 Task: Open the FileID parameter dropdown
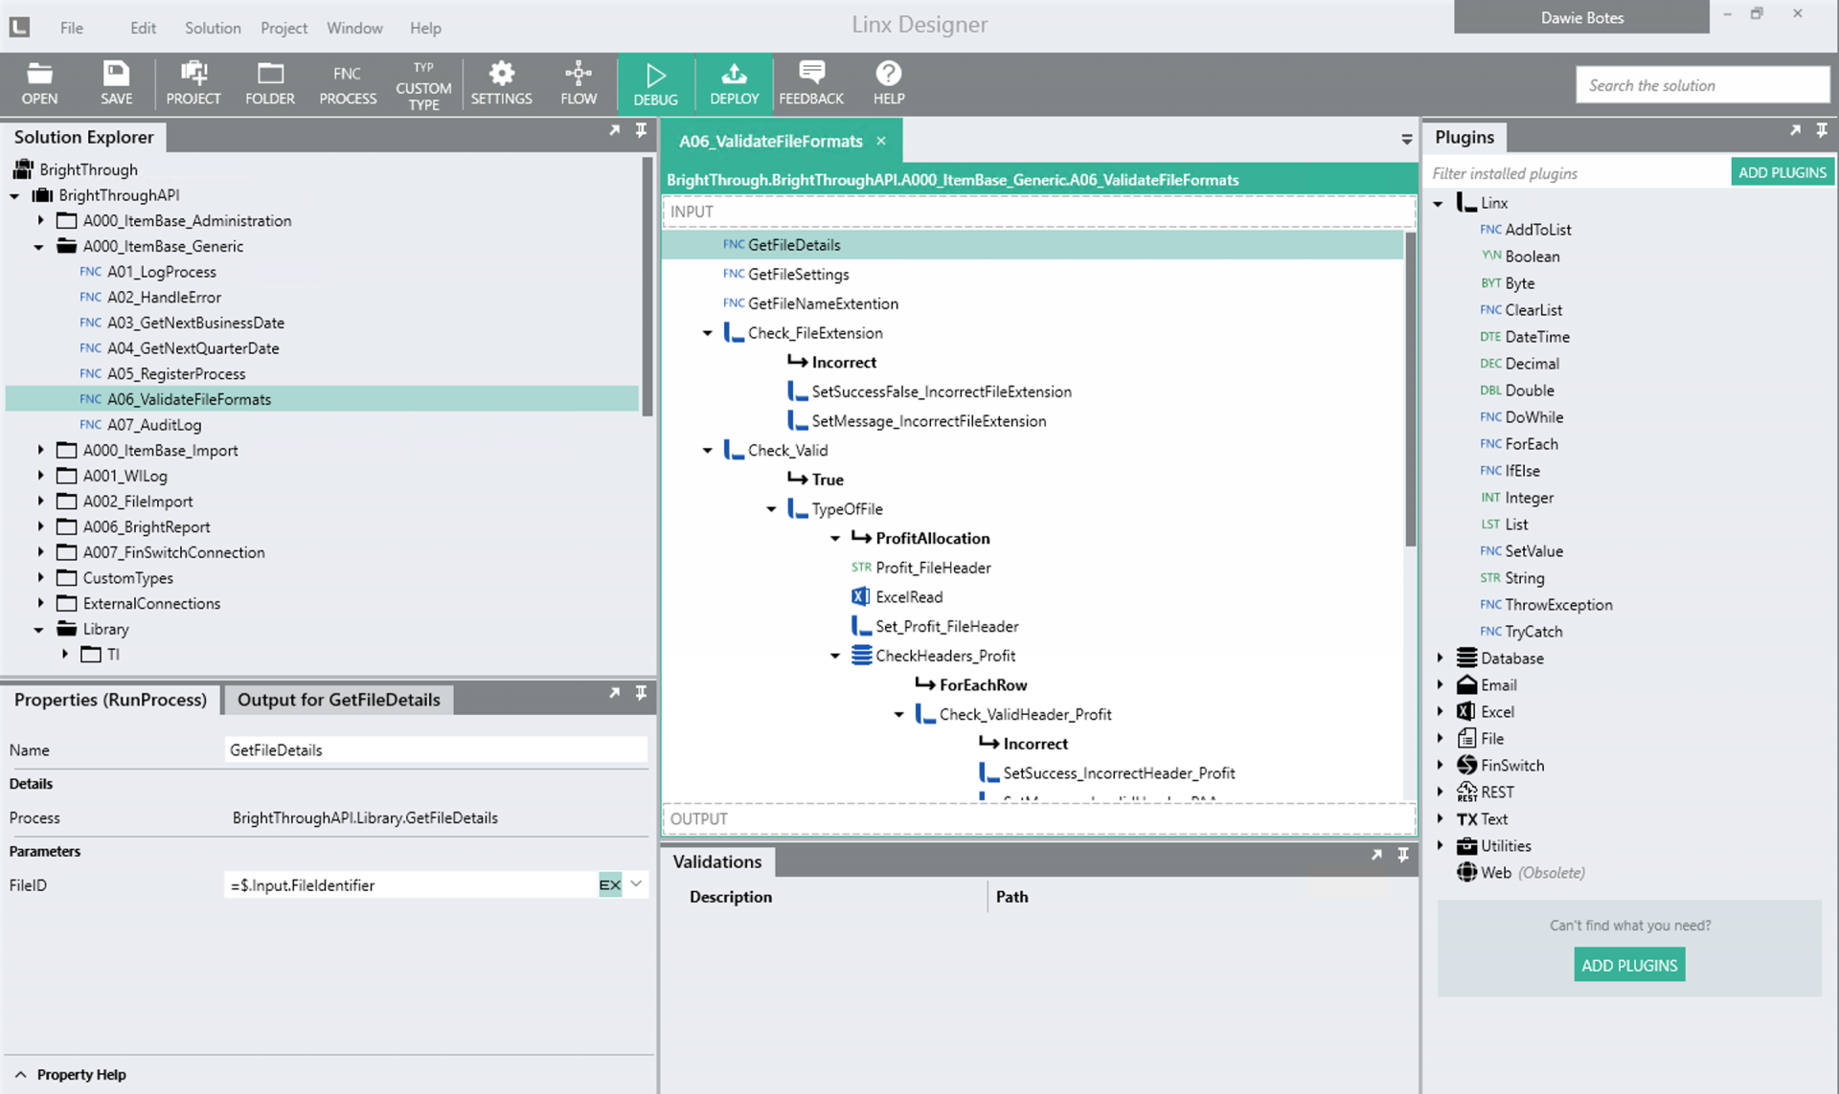(x=635, y=884)
